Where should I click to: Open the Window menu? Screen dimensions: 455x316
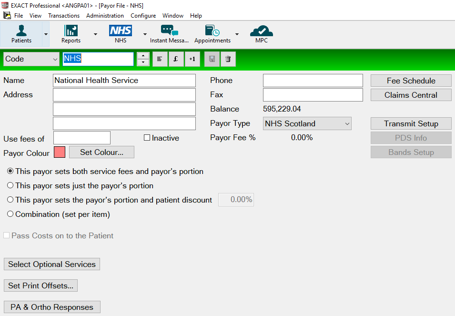click(x=173, y=16)
